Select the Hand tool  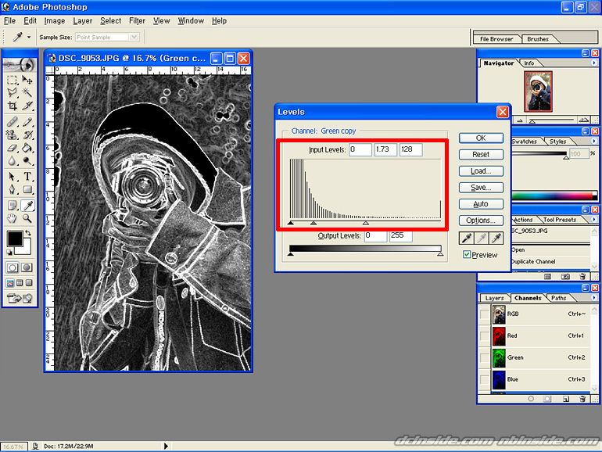point(12,218)
